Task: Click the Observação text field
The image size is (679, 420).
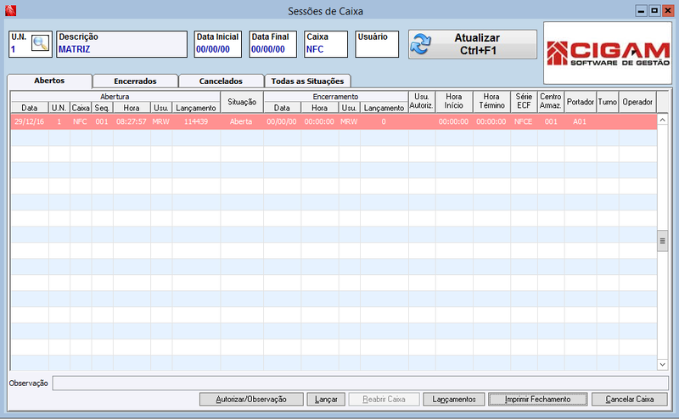Action: click(360, 383)
